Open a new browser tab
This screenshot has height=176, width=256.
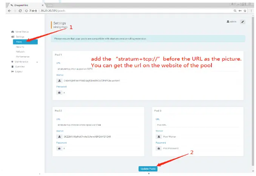(x=50, y=5)
